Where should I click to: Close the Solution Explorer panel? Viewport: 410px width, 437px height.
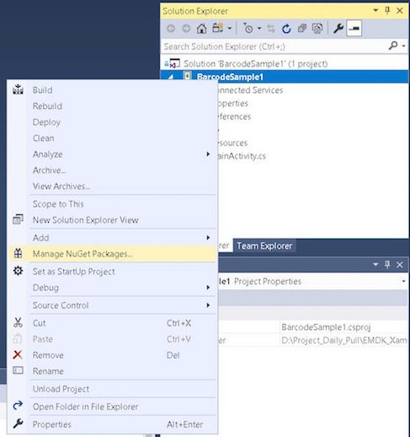coord(400,11)
